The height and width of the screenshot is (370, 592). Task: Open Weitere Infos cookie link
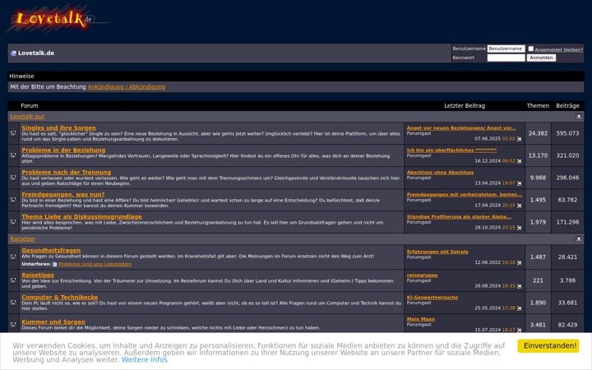(x=144, y=360)
